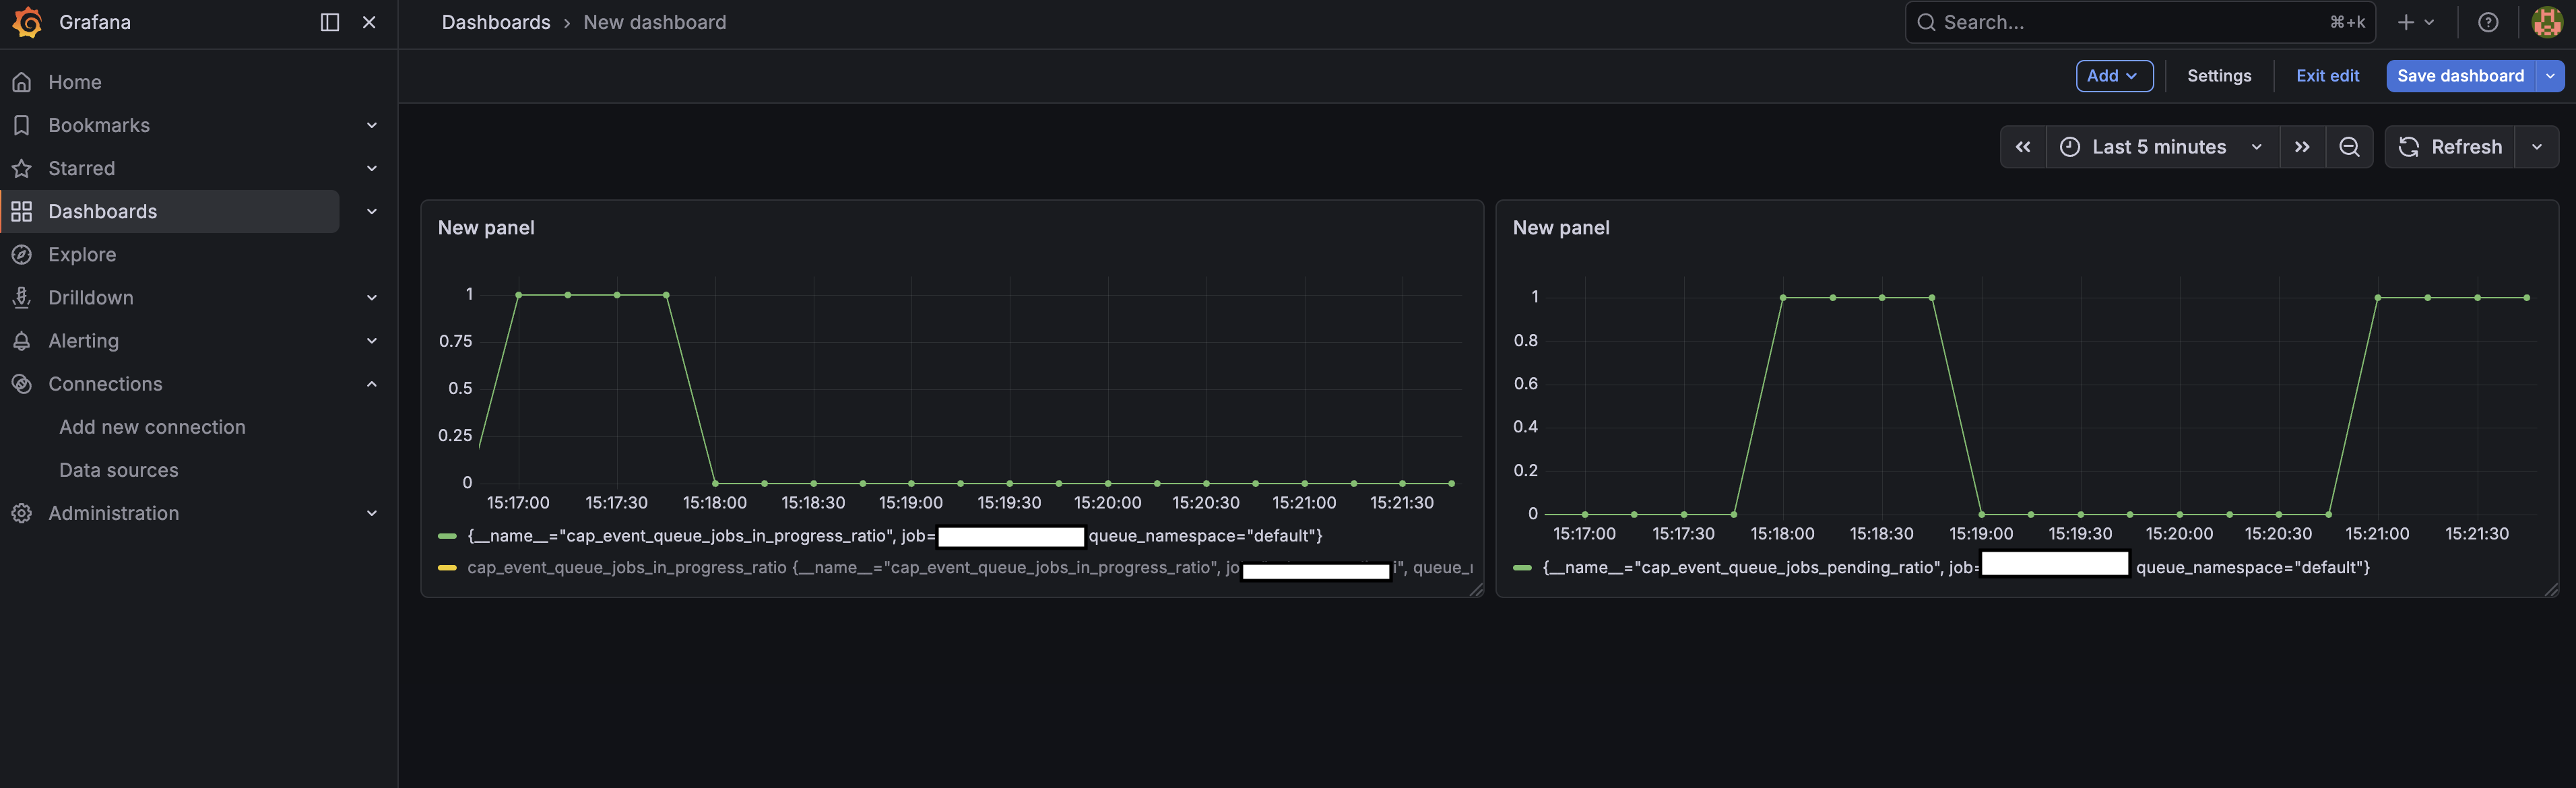
Task: Select Dashboards in the sidebar
Action: [x=103, y=211]
